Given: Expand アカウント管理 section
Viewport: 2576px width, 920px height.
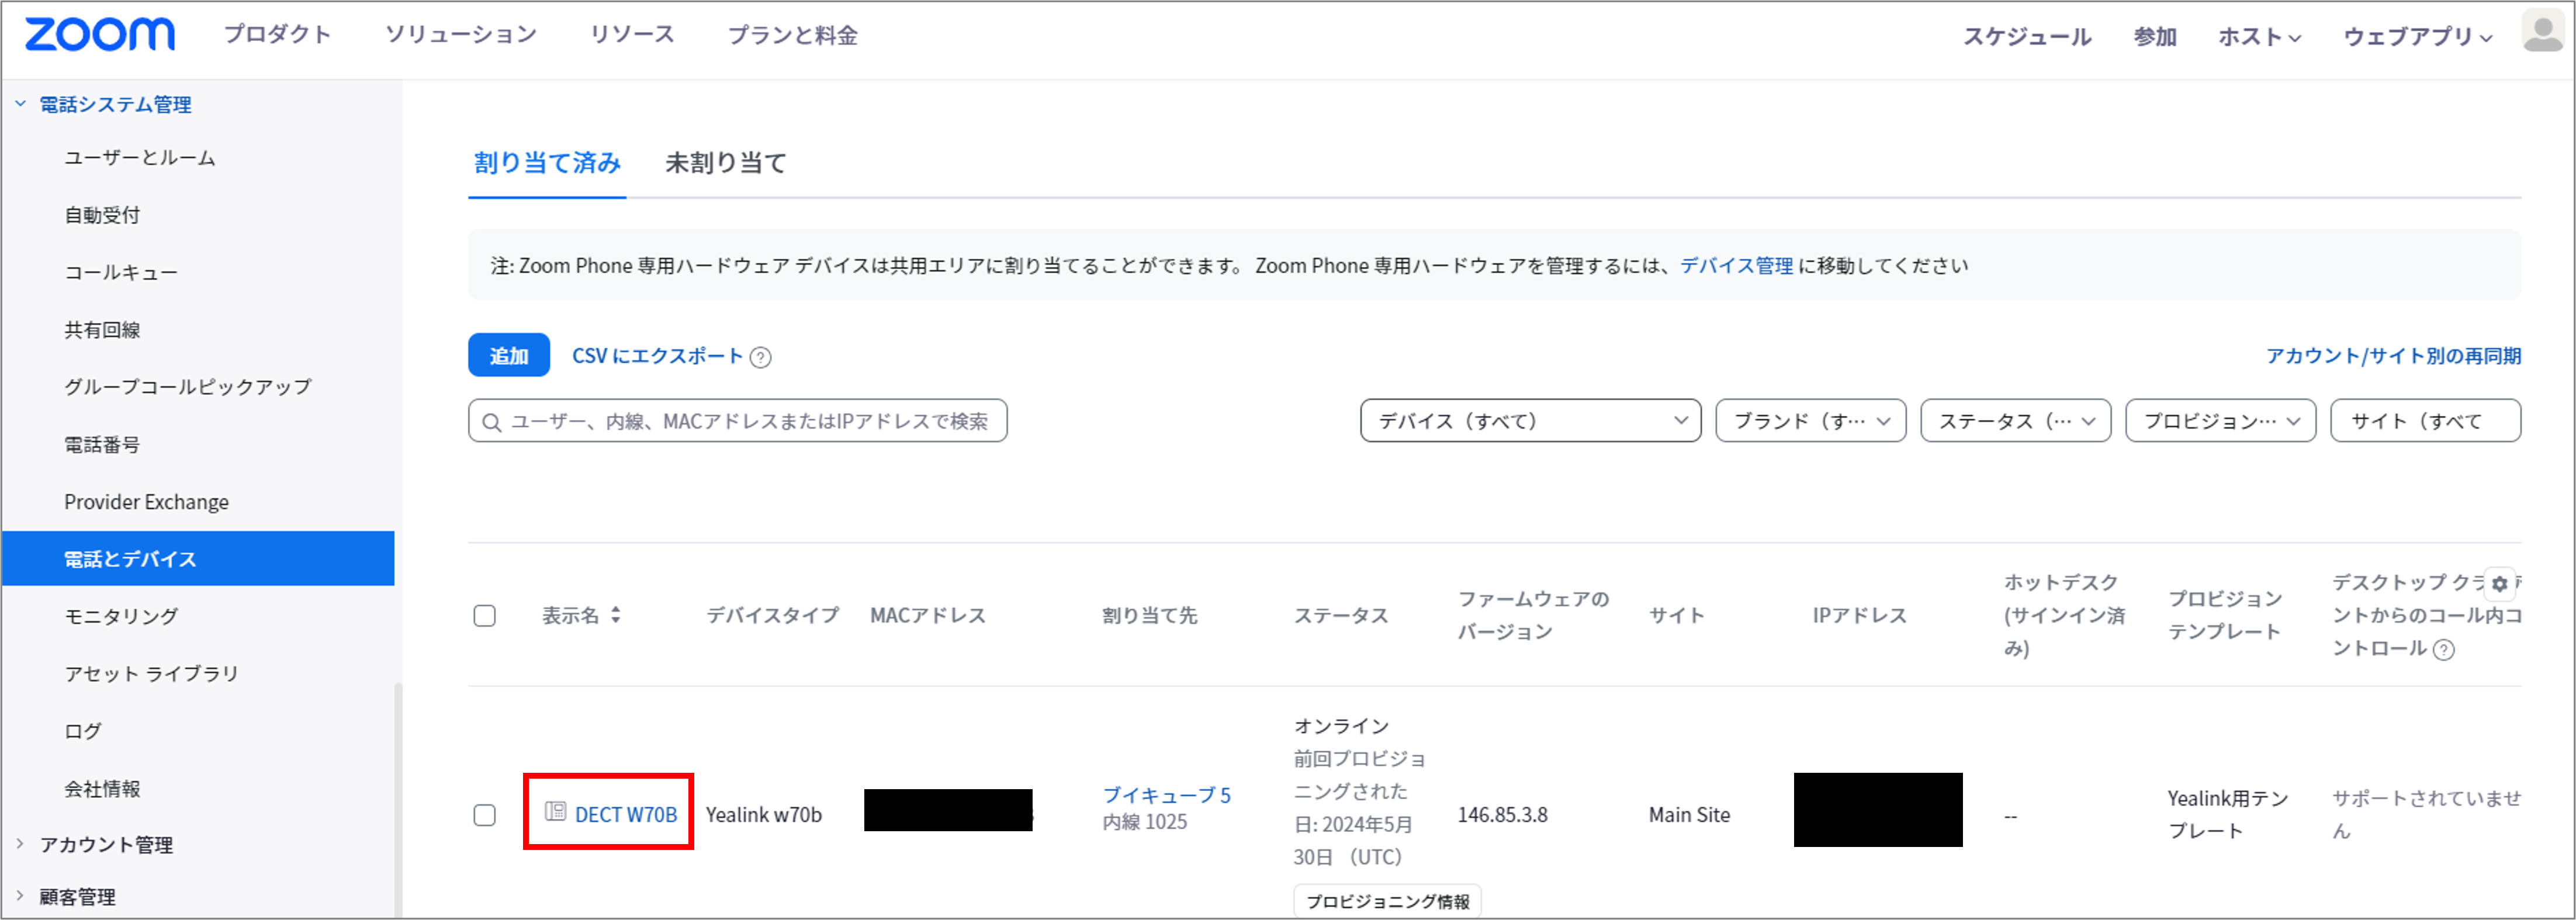Looking at the screenshot, I should pyautogui.click(x=20, y=844).
